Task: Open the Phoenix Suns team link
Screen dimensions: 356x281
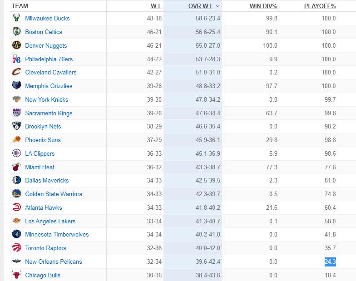Action: click(43, 140)
